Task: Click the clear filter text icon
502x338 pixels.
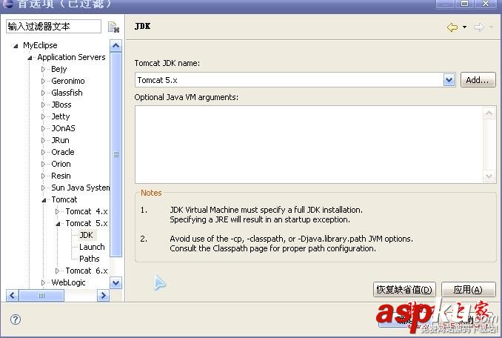Action: [113, 27]
